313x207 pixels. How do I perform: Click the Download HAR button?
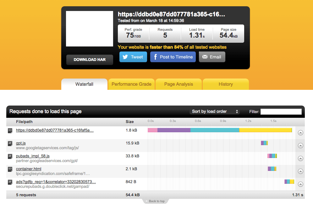(90, 60)
